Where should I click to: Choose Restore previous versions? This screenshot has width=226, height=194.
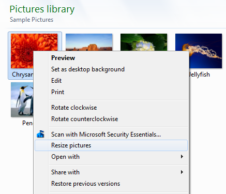coord(85,184)
